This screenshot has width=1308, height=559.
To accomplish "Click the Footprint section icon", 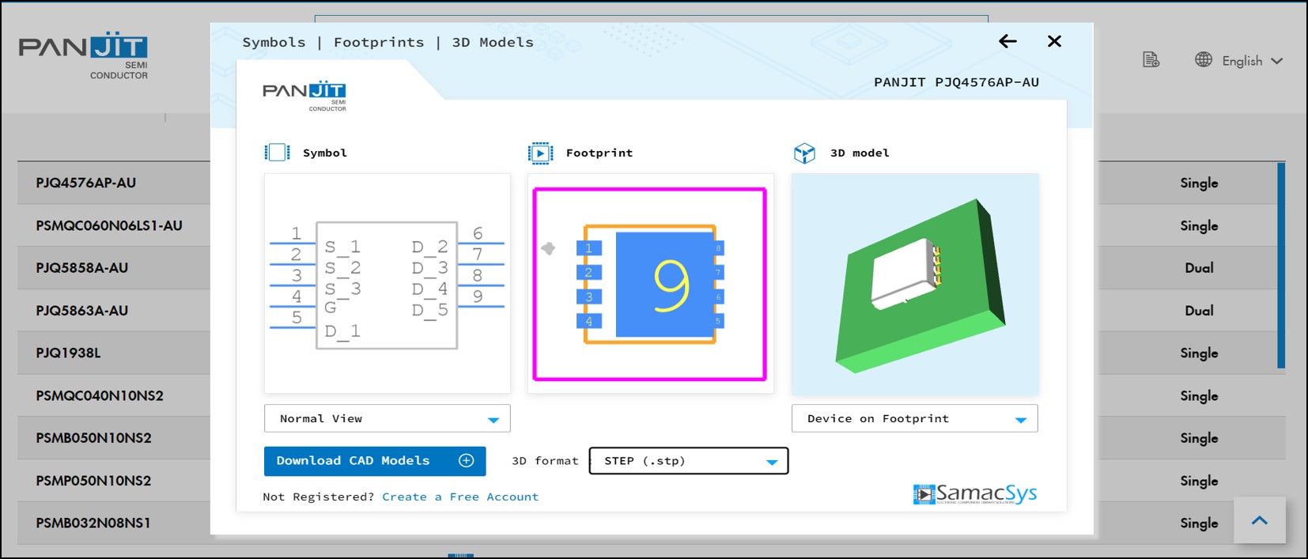I will point(540,153).
